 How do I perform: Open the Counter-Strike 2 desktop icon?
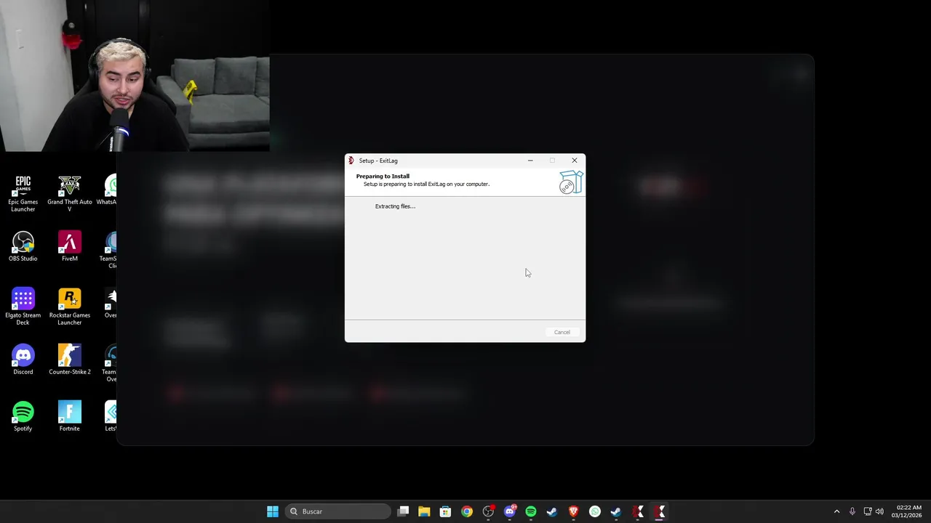click(69, 360)
